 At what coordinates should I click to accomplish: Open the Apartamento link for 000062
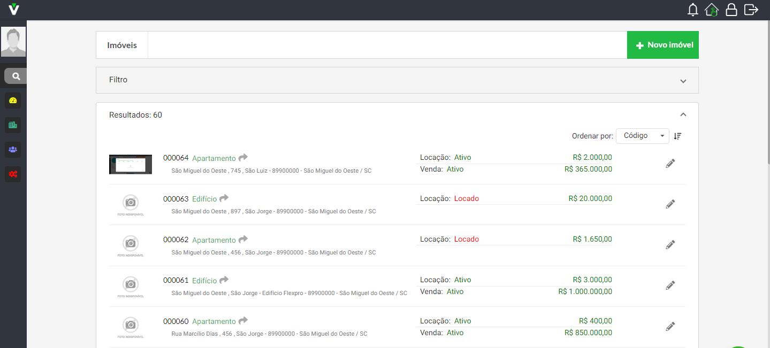214,240
